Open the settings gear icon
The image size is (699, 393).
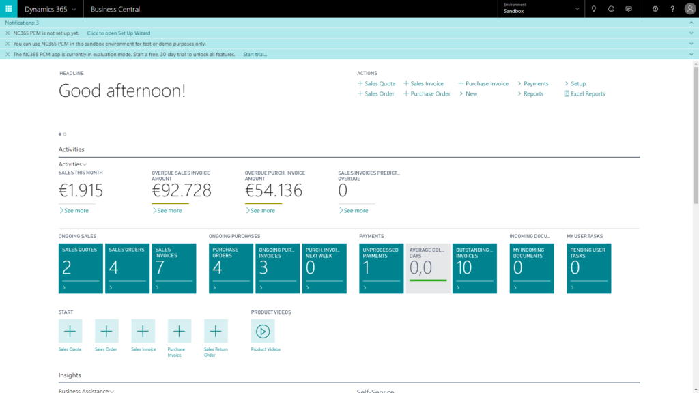click(655, 9)
